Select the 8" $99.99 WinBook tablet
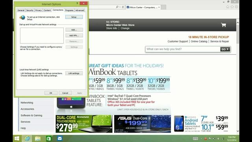Image resolution: width=252 pixels, height=142 pixels. point(115,84)
